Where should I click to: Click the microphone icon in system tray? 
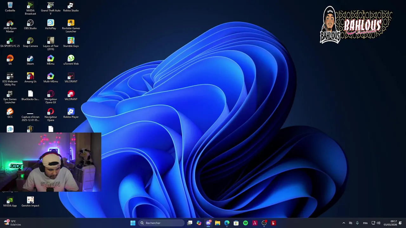[357, 223]
